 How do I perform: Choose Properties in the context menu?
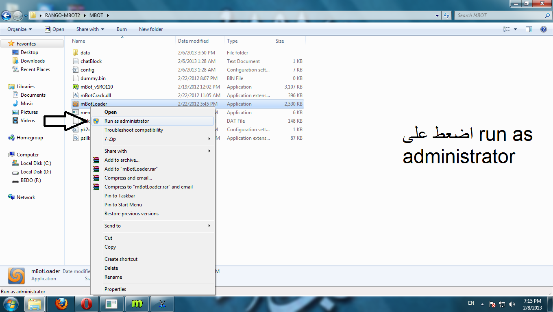(x=152, y=289)
